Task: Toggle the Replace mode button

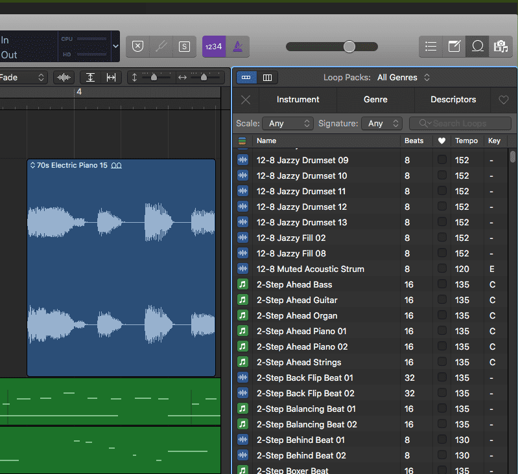Action: (x=137, y=47)
